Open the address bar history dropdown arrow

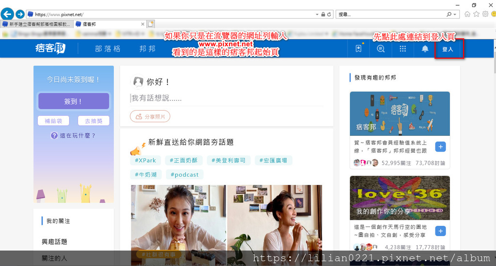point(317,14)
